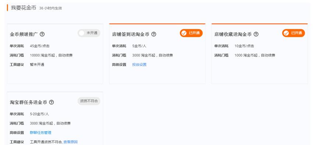View the 查看原因 link
This screenshot has width=319, height=145.
[70, 142]
